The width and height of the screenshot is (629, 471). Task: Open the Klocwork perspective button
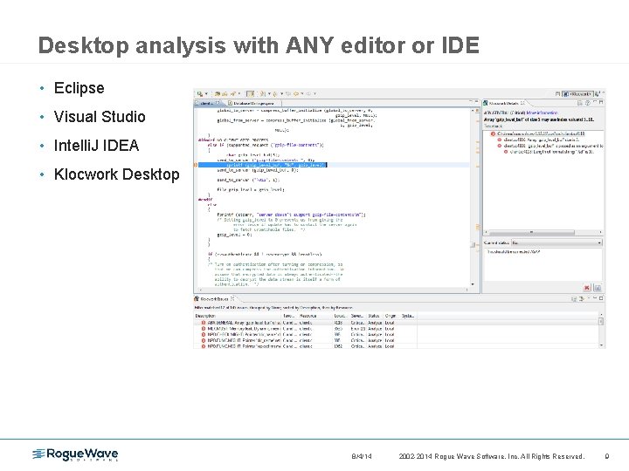[577, 93]
